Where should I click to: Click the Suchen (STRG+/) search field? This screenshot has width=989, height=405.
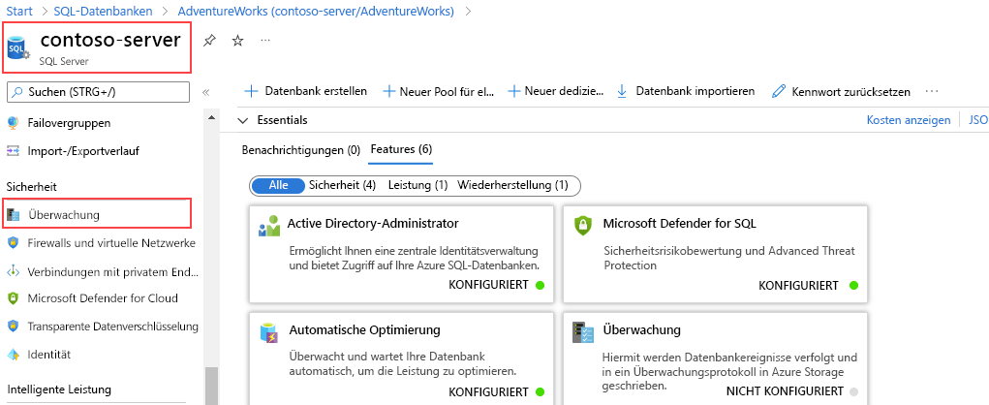98,92
